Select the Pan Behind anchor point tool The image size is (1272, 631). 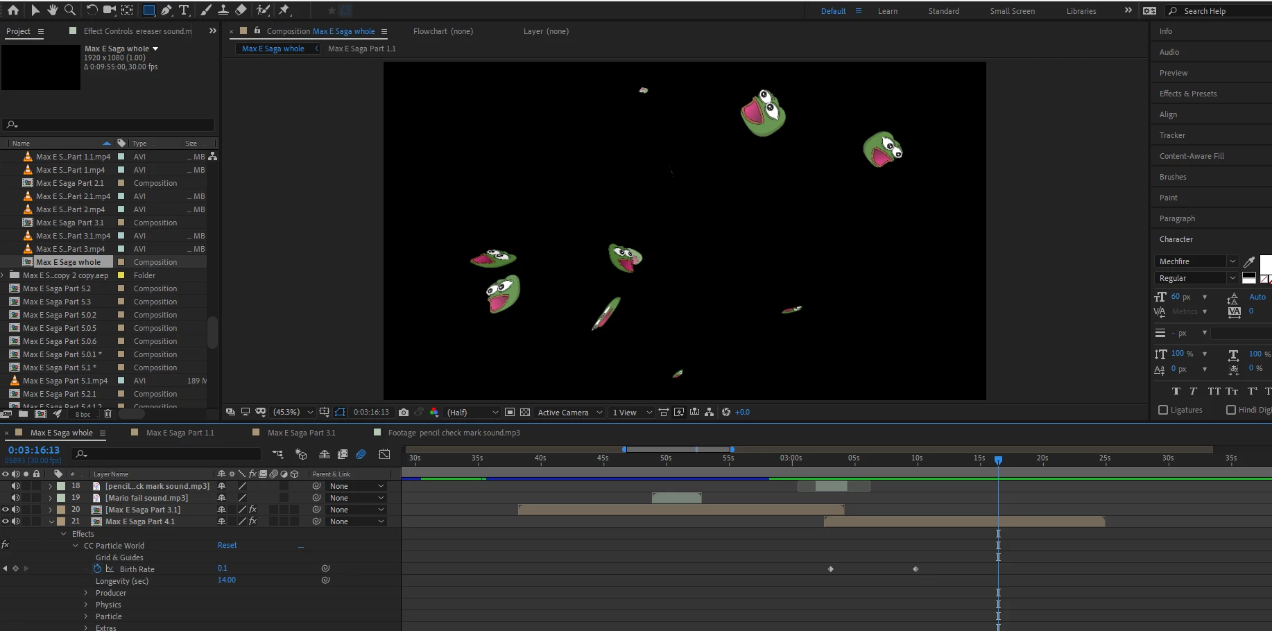pos(127,10)
